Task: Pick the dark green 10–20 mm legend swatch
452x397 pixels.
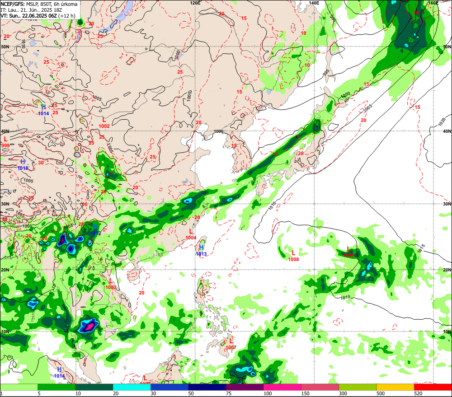Action: [94, 387]
